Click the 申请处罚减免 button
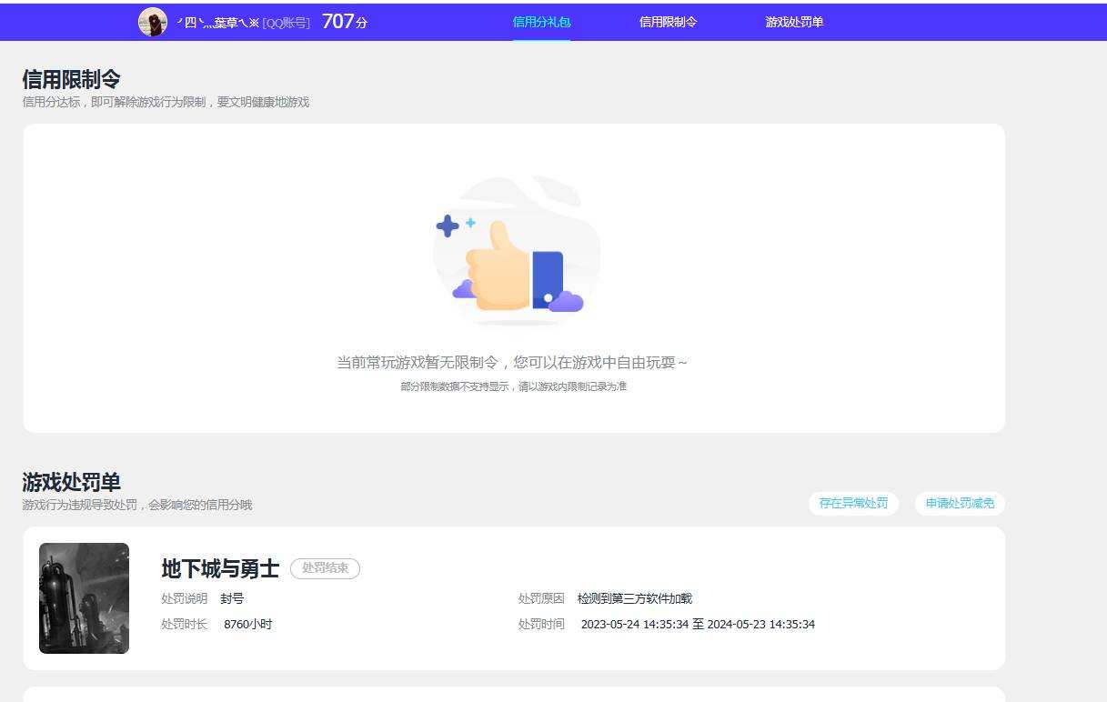Image resolution: width=1107 pixels, height=702 pixels. (960, 503)
